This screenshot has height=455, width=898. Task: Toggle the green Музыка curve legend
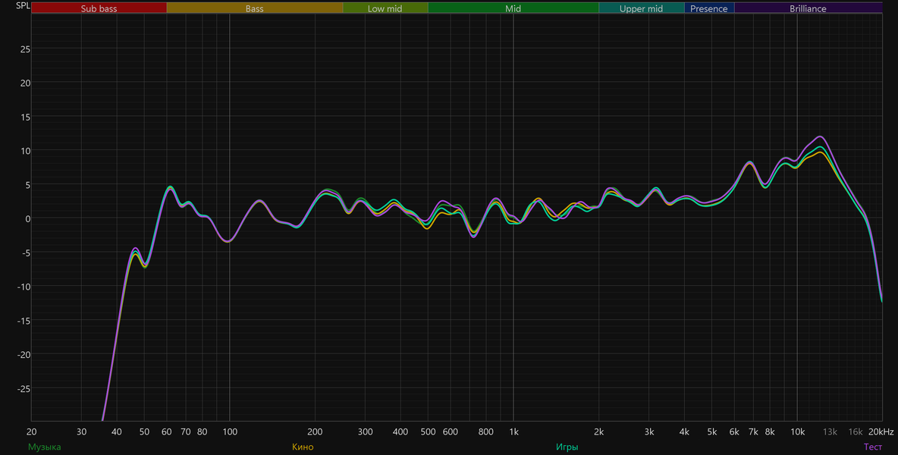[x=44, y=447]
